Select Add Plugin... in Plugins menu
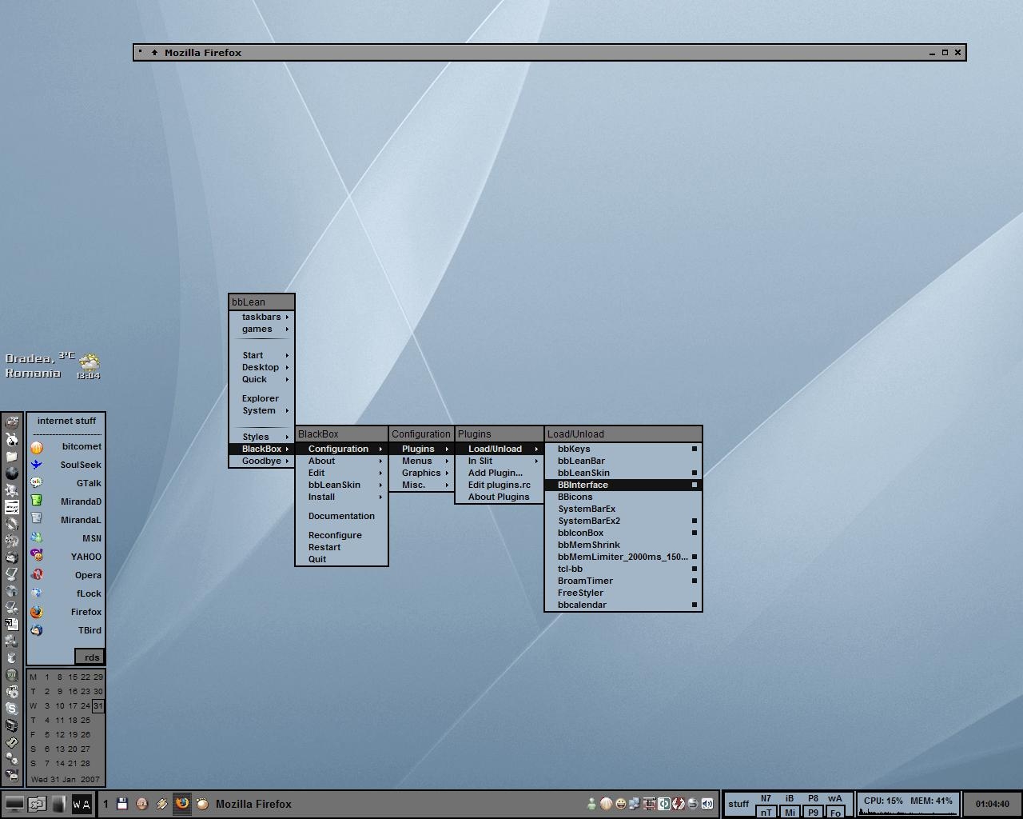This screenshot has height=819, width=1023. pos(500,473)
